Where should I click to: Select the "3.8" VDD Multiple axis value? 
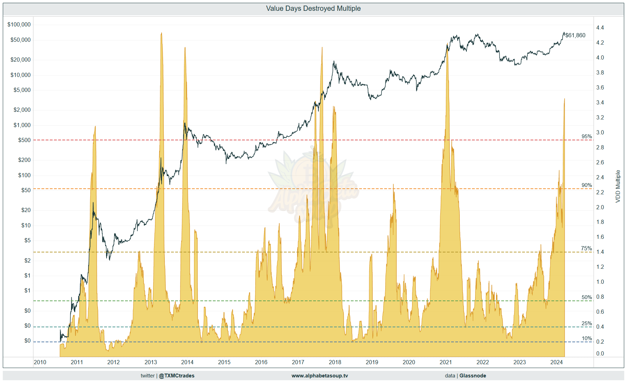click(600, 72)
